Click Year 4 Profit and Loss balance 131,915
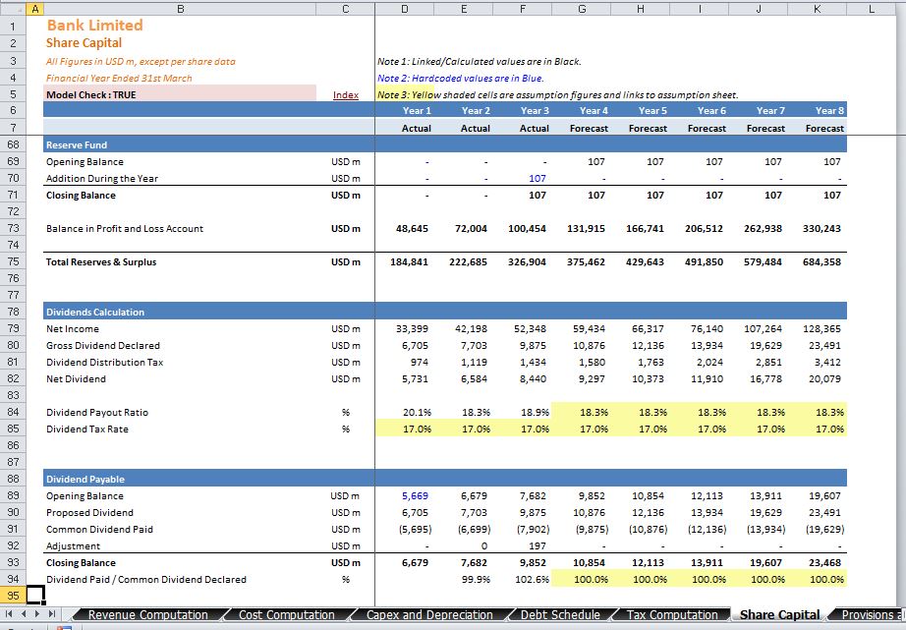906x630 pixels. pos(586,228)
